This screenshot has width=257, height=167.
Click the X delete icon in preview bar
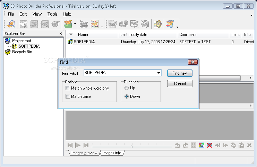tap(249, 145)
